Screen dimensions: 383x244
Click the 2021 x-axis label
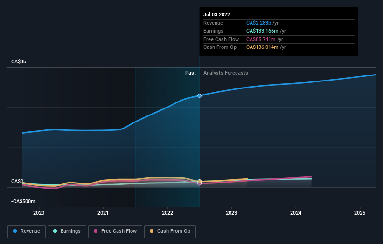(x=103, y=213)
